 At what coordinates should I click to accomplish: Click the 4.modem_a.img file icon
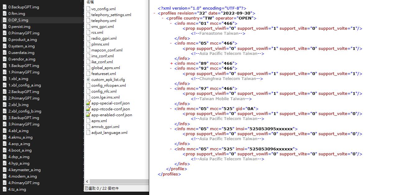point(5,176)
